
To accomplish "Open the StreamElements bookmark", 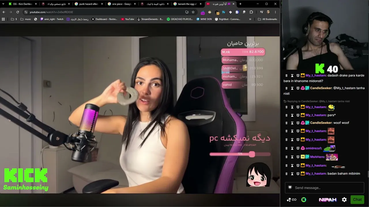I will coord(150,19).
